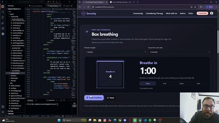
Task: Close the hubsGuides.js editor tab
Action: [60, 6]
